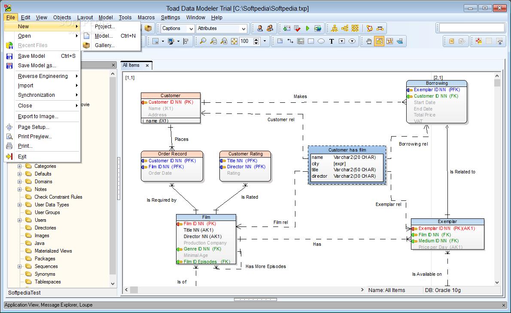Click the snap to grid arrows icon

(x=478, y=41)
